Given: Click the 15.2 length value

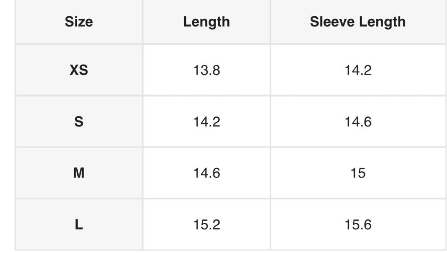Looking at the screenshot, I should (x=206, y=225).
